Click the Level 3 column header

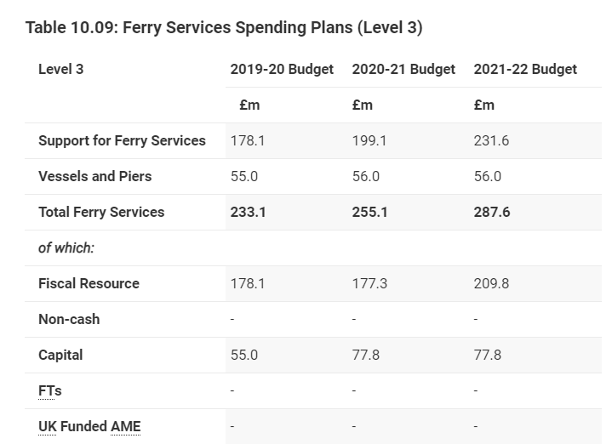pyautogui.click(x=60, y=69)
